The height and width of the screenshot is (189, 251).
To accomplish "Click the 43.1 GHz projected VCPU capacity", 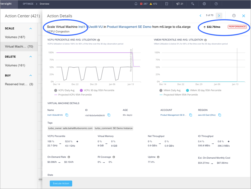I will [70, 146].
